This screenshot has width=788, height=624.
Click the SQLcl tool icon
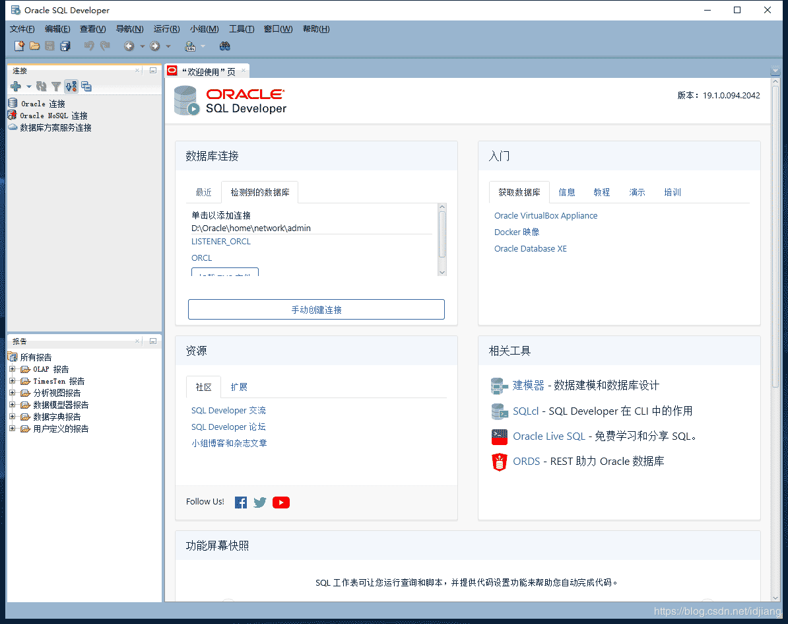tap(499, 411)
